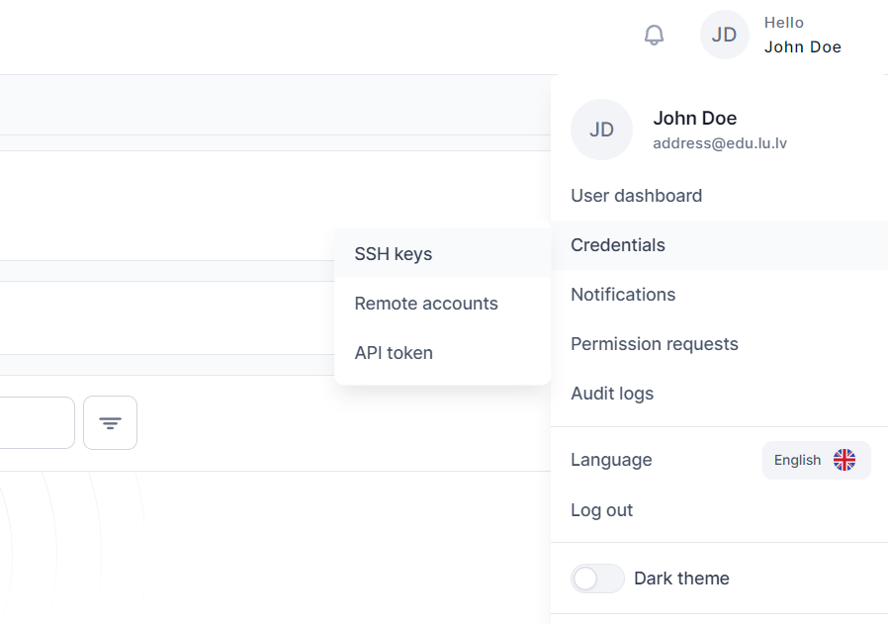Click the large JD avatar in the profile panel
This screenshot has height=624, width=888.
[x=601, y=130]
